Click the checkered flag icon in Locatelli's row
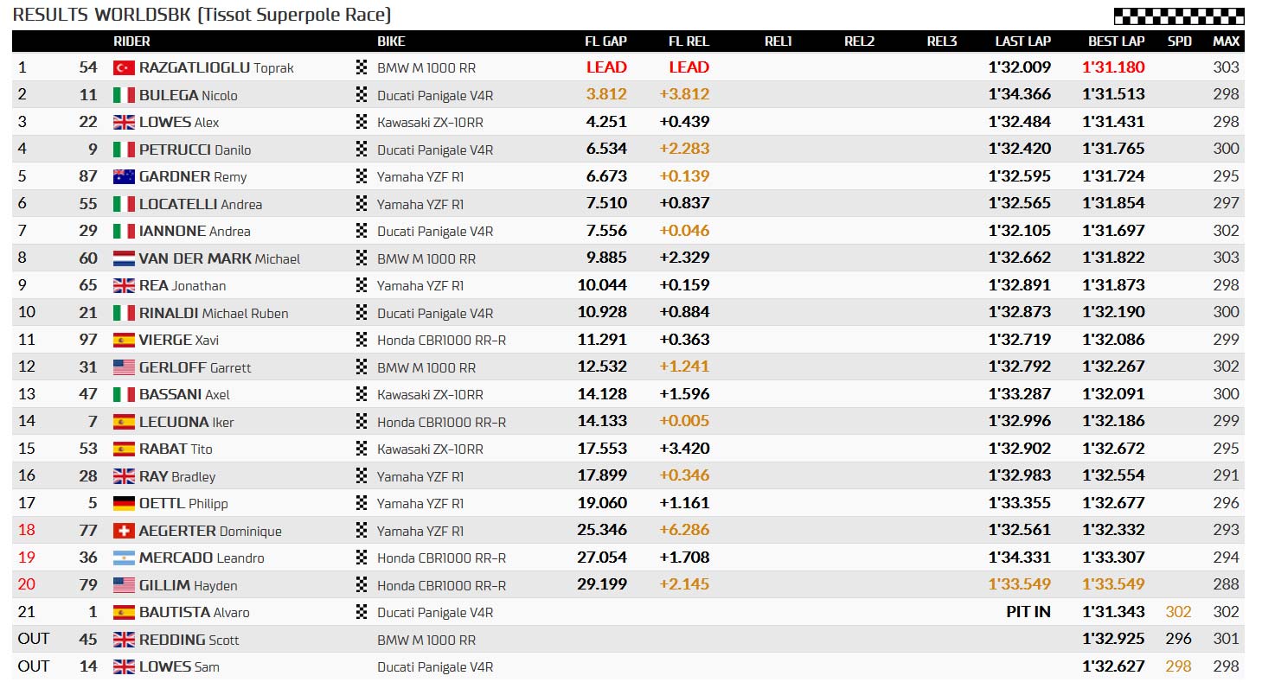 pyautogui.click(x=362, y=204)
